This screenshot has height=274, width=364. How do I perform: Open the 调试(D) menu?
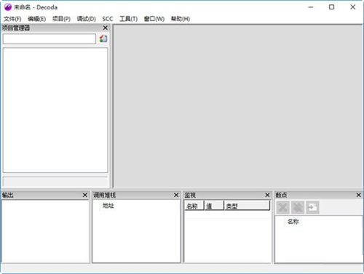pos(86,19)
